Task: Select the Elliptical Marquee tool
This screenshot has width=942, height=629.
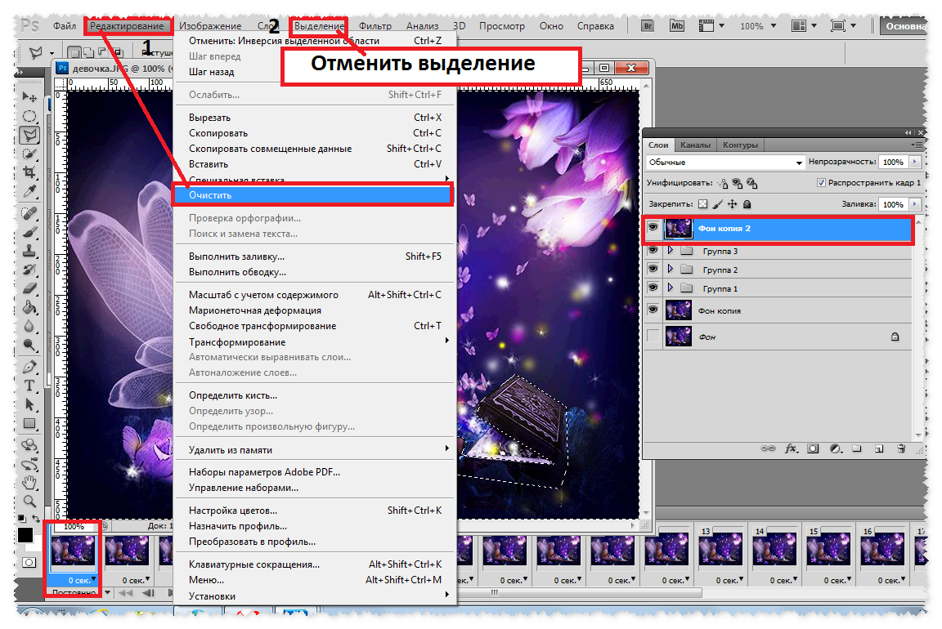Action: [29, 116]
